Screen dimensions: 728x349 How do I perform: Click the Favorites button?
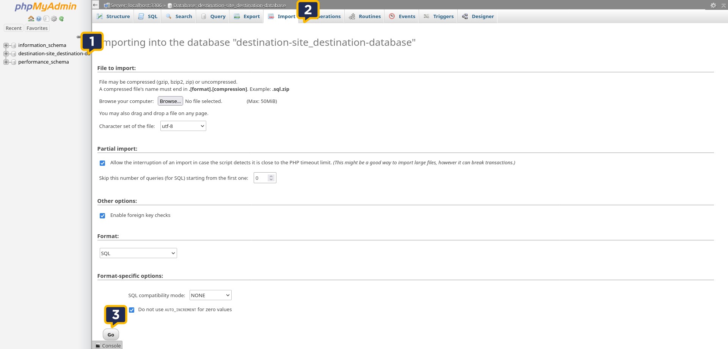tap(37, 28)
